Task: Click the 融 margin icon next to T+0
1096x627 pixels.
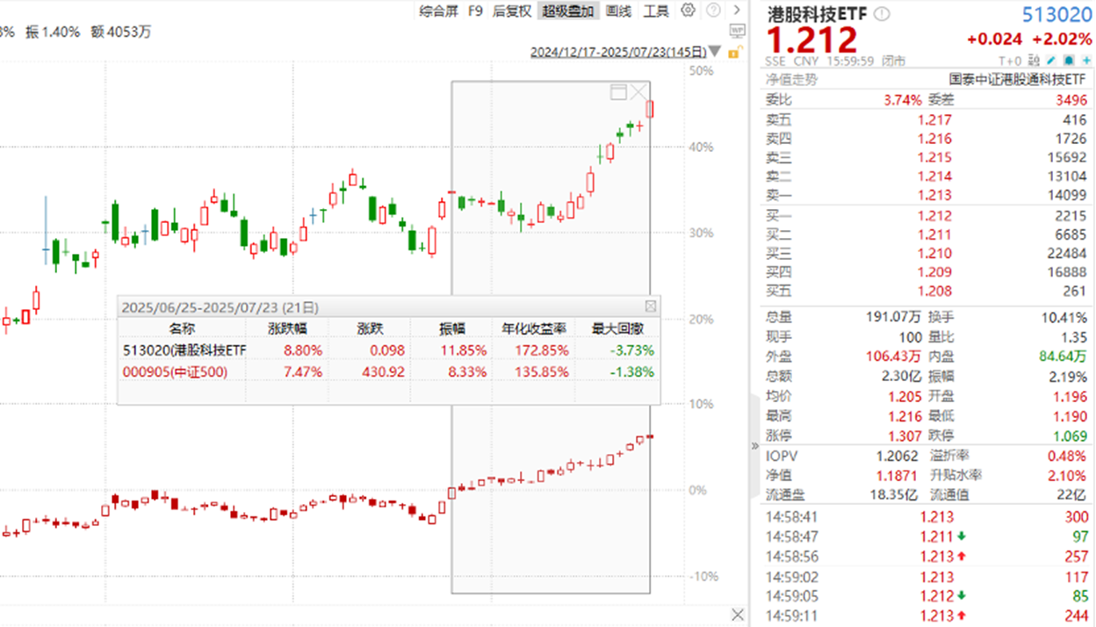Action: click(x=1034, y=61)
